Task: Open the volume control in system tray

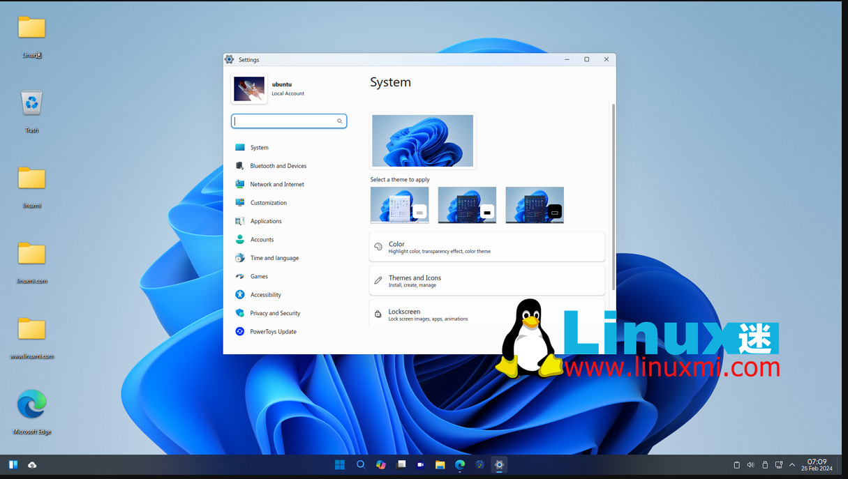Action: click(x=750, y=465)
